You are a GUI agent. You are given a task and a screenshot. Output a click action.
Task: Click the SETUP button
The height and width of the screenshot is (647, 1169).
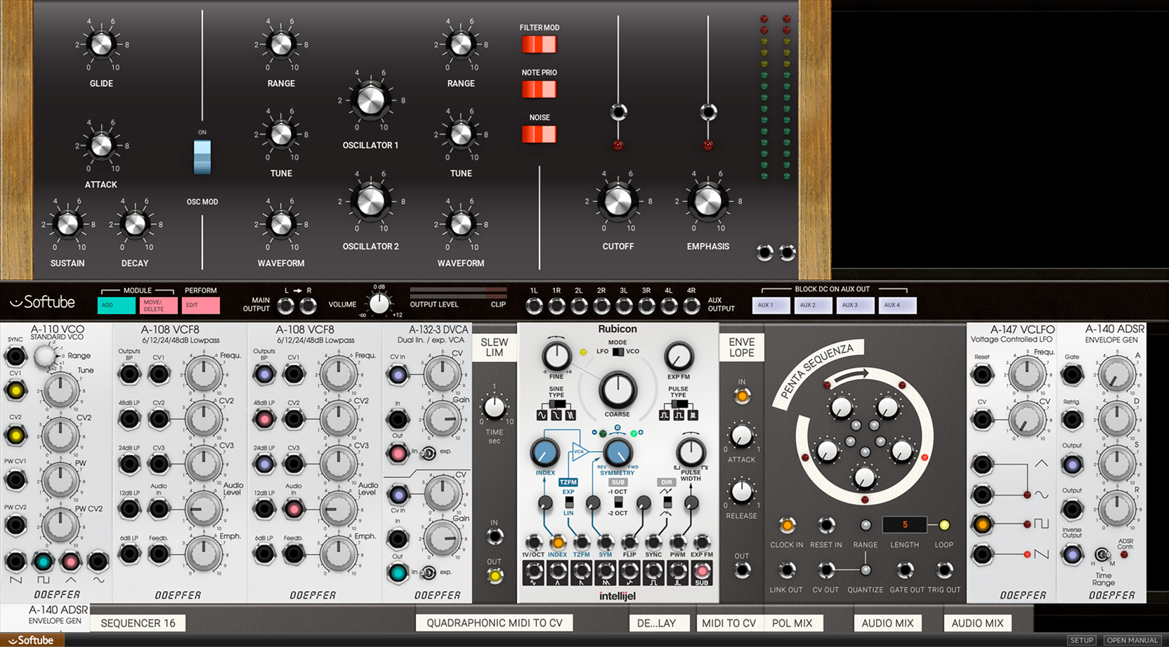(x=1081, y=640)
